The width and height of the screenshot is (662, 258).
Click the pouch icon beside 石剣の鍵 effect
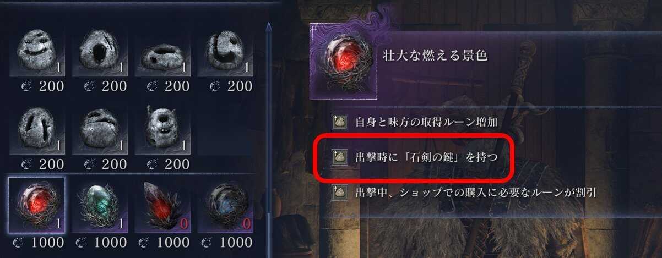click(x=339, y=157)
